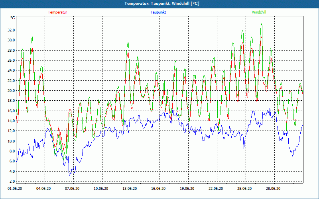Click the 24,0 y-axis value

pos(11,70)
